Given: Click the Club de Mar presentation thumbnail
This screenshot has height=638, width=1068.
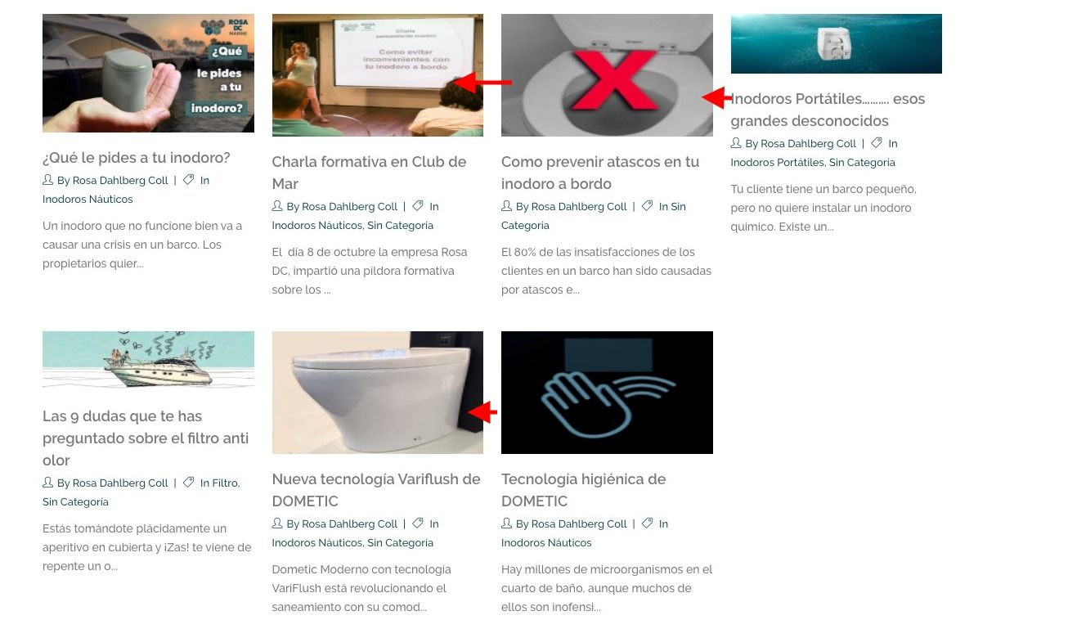Looking at the screenshot, I should point(377,75).
